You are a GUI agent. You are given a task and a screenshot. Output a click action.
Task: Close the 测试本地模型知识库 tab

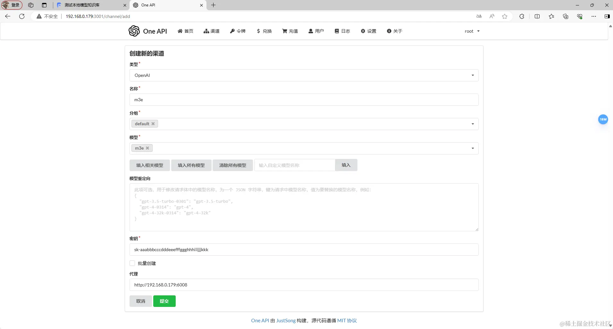pyautogui.click(x=125, y=5)
